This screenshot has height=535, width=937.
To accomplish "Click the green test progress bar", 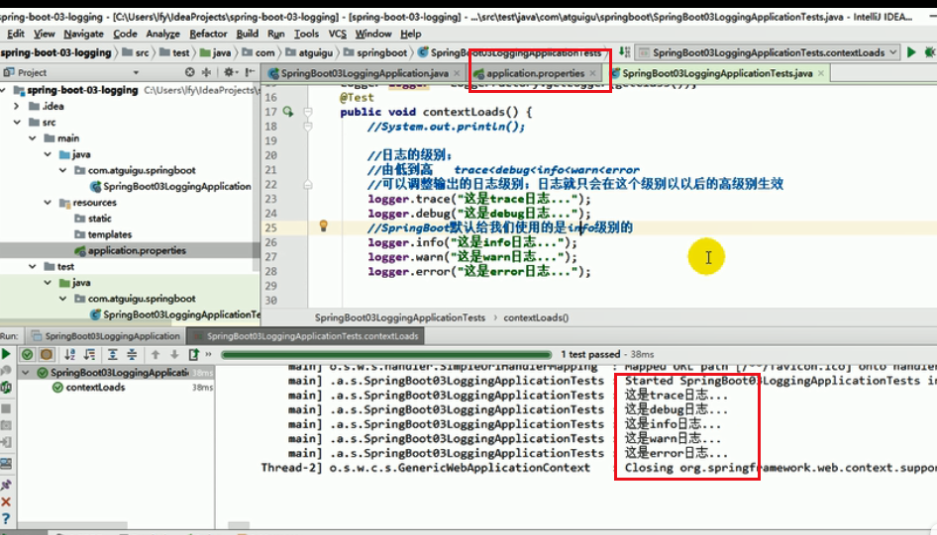I will click(x=386, y=355).
